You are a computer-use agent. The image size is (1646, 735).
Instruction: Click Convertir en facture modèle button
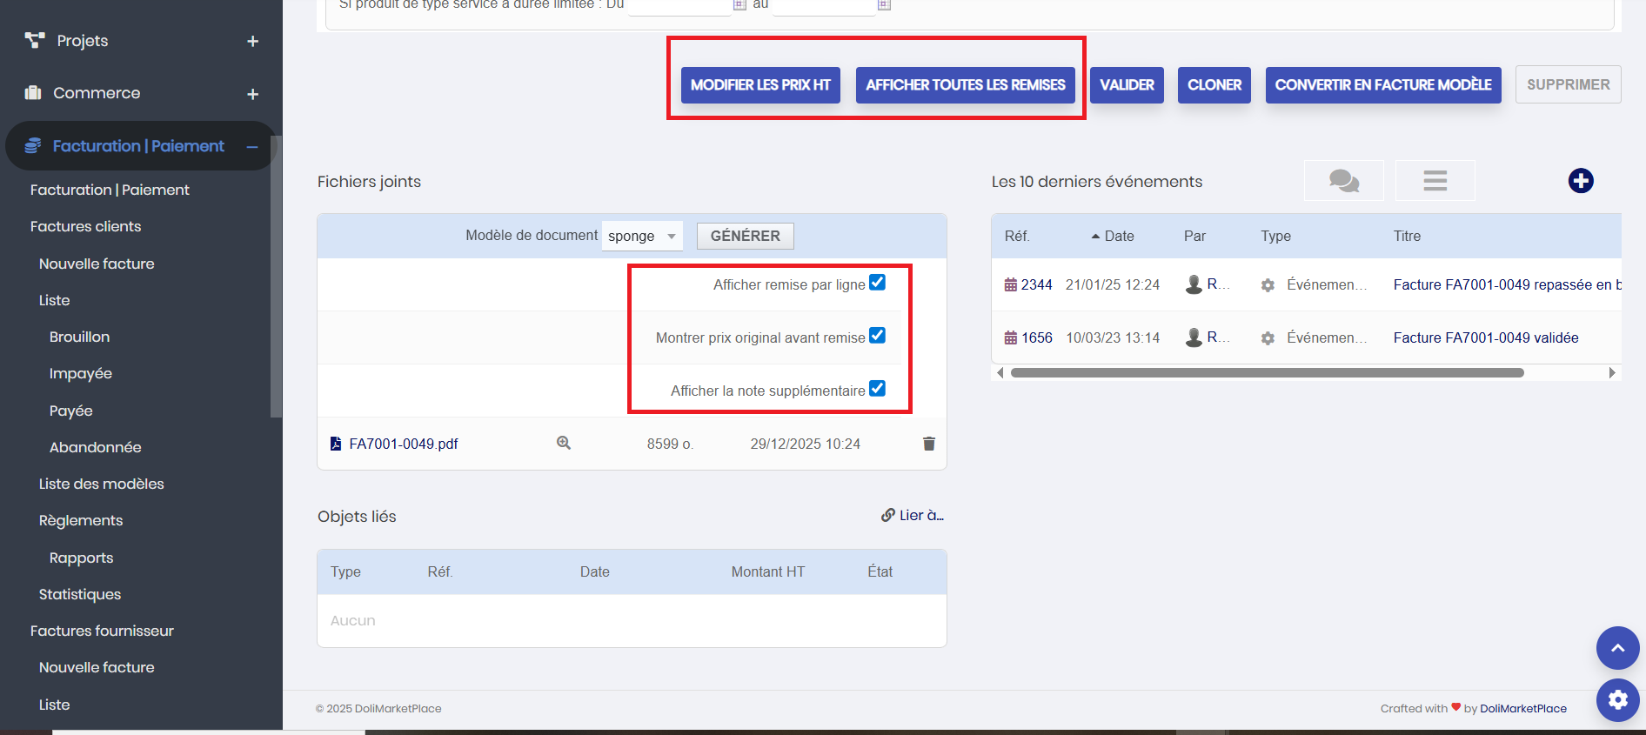tap(1383, 85)
